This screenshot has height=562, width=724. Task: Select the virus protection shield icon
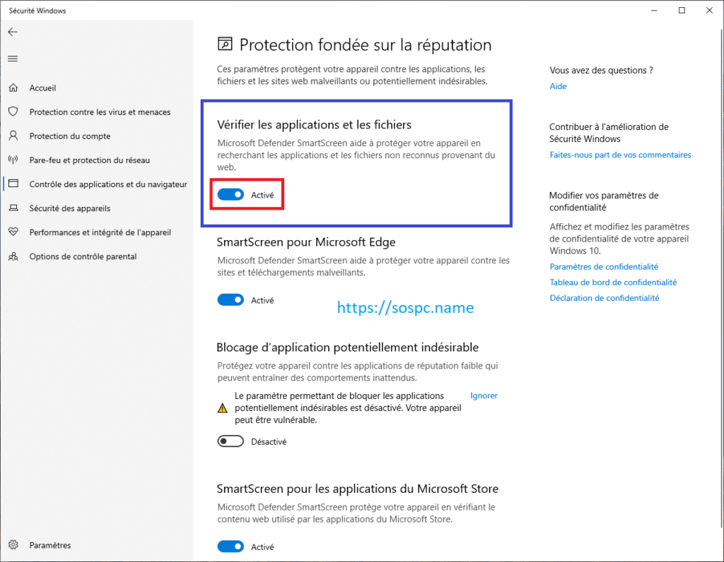tap(13, 112)
